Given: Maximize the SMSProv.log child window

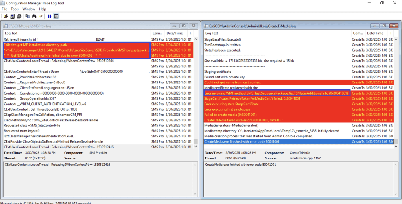Looking at the screenshot, I should (x=183, y=26).
